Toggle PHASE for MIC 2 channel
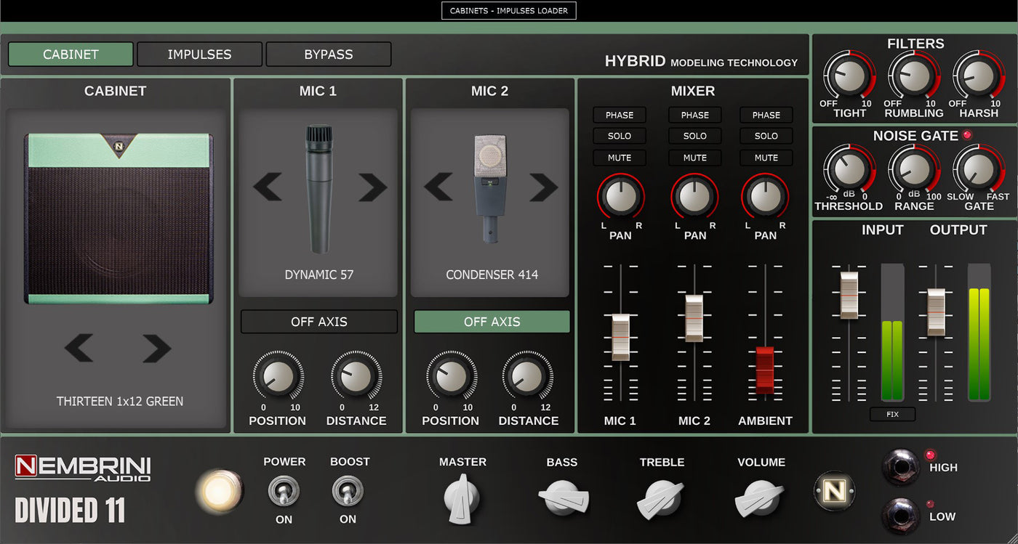The width and height of the screenshot is (1018, 544). 694,115
